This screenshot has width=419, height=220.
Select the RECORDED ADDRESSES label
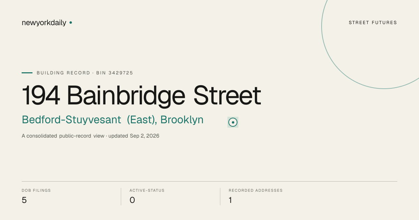point(256,191)
